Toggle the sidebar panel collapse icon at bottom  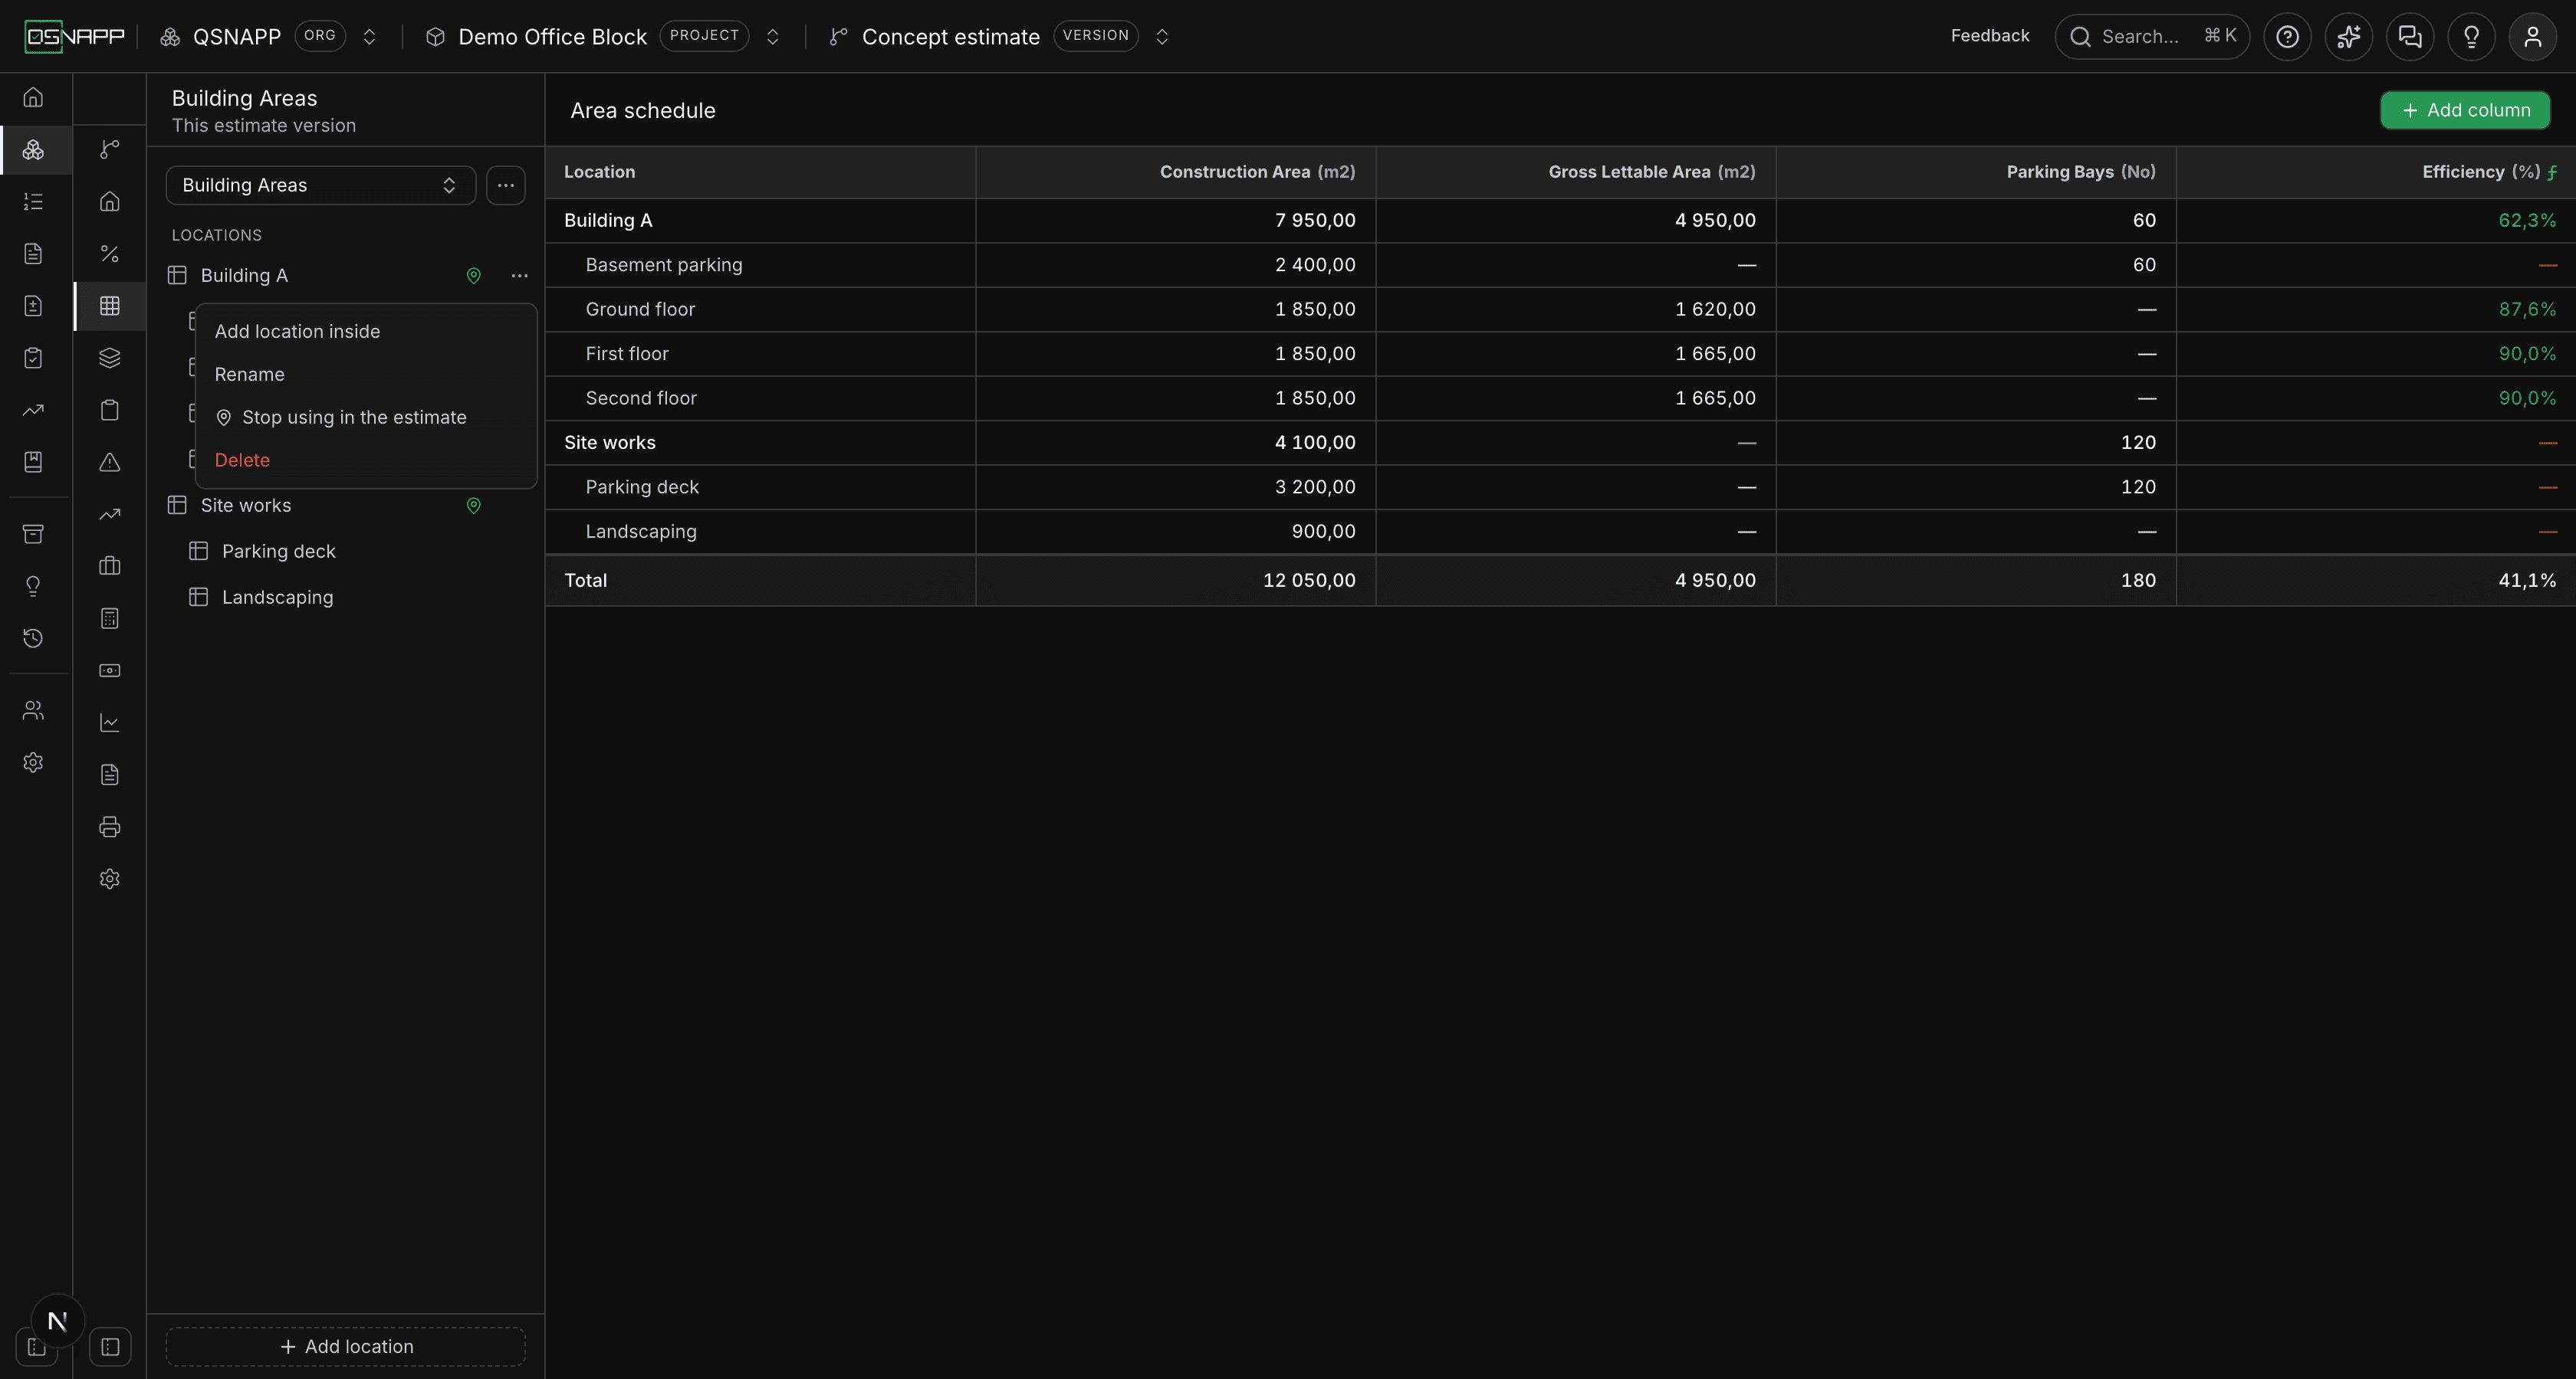(x=110, y=1347)
